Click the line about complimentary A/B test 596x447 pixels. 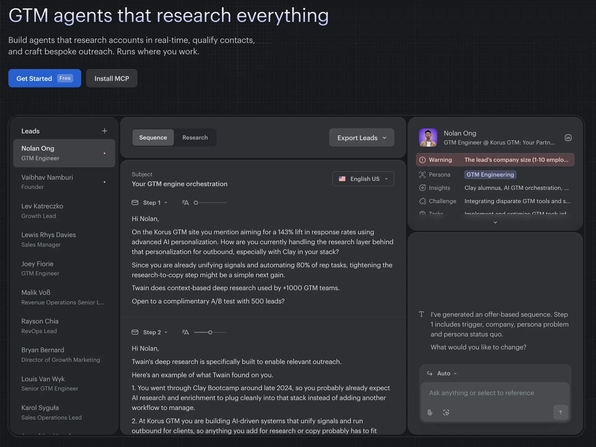[x=208, y=301]
